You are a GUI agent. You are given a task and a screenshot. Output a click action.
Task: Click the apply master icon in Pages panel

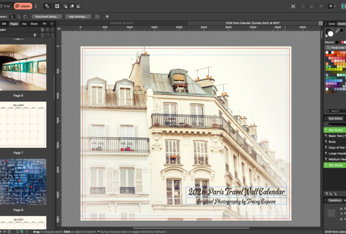(35, 35)
